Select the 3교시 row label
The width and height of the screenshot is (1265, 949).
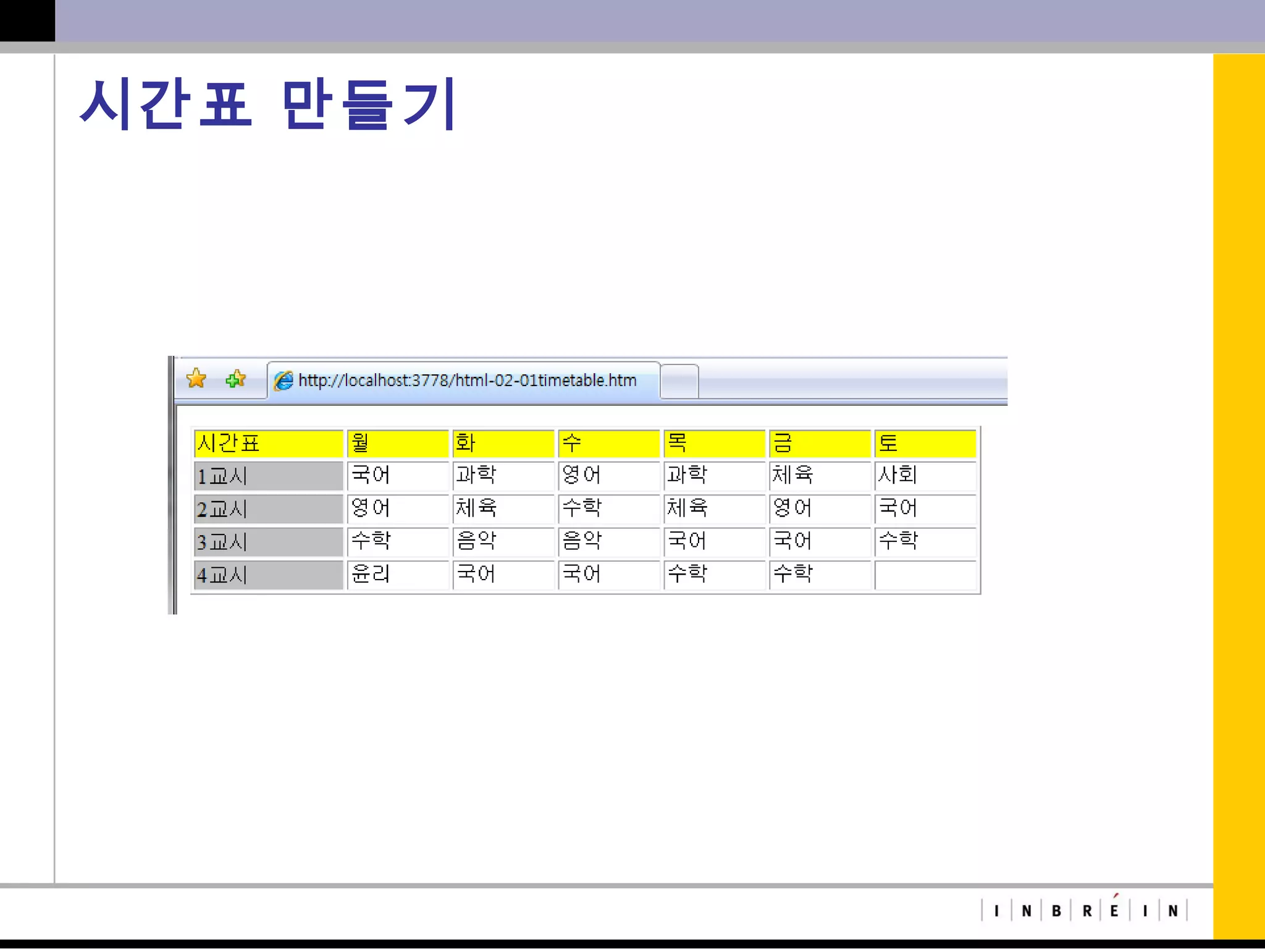268,542
